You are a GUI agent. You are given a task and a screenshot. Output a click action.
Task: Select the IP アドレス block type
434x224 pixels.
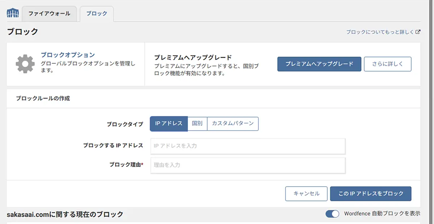[169, 124]
